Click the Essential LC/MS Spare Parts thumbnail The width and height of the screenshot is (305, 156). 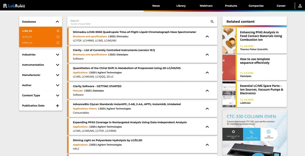click(229, 94)
